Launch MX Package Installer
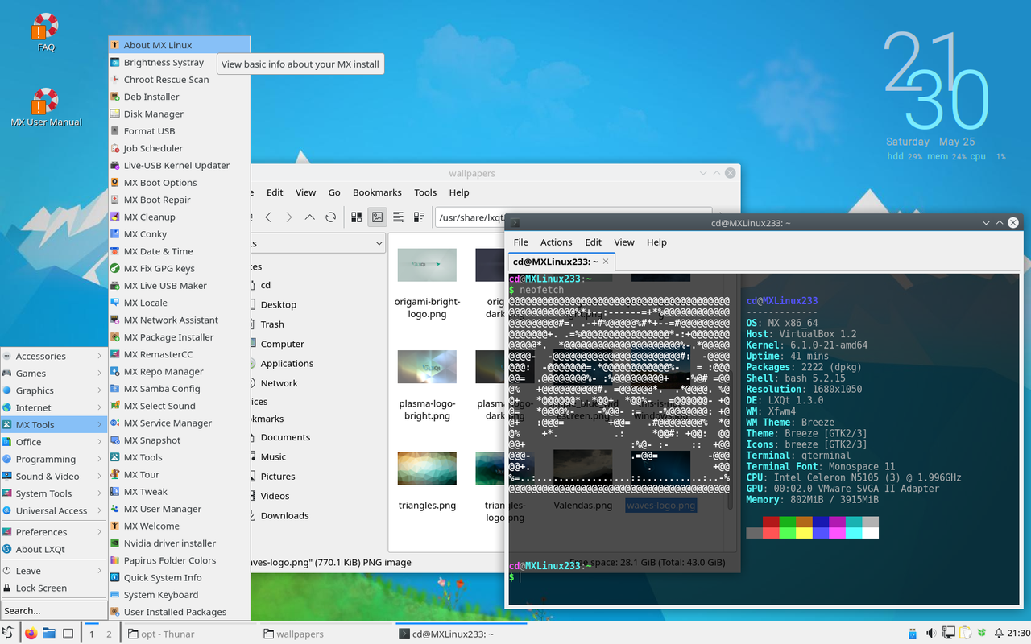This screenshot has height=644, width=1031. [180, 337]
